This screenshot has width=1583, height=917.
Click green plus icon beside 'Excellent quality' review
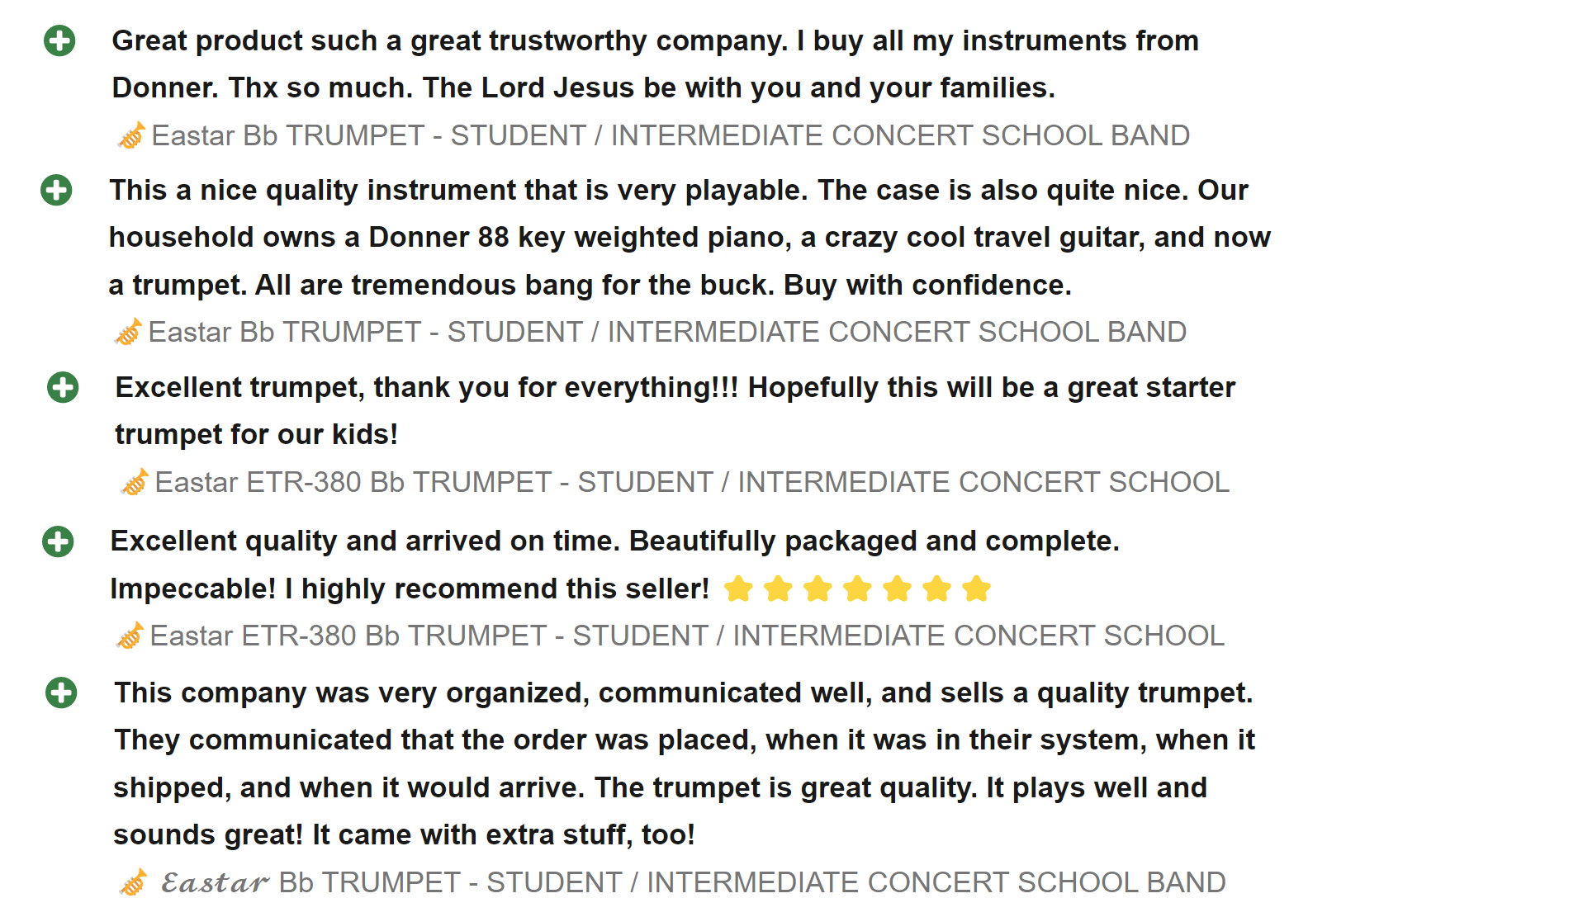[58, 541]
